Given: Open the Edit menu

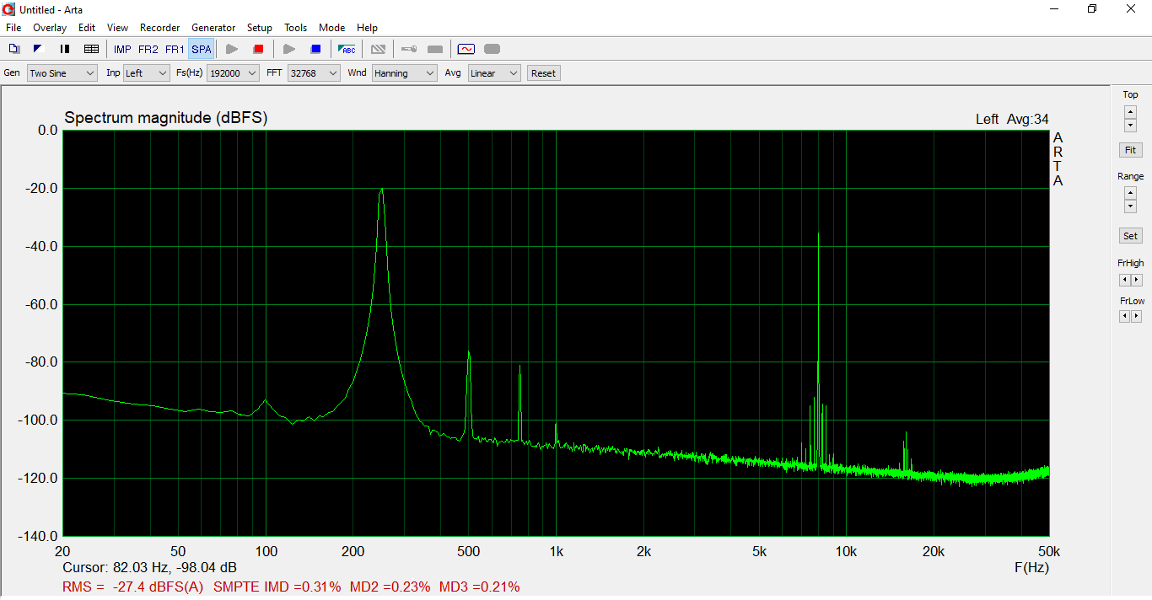Looking at the screenshot, I should pos(87,28).
